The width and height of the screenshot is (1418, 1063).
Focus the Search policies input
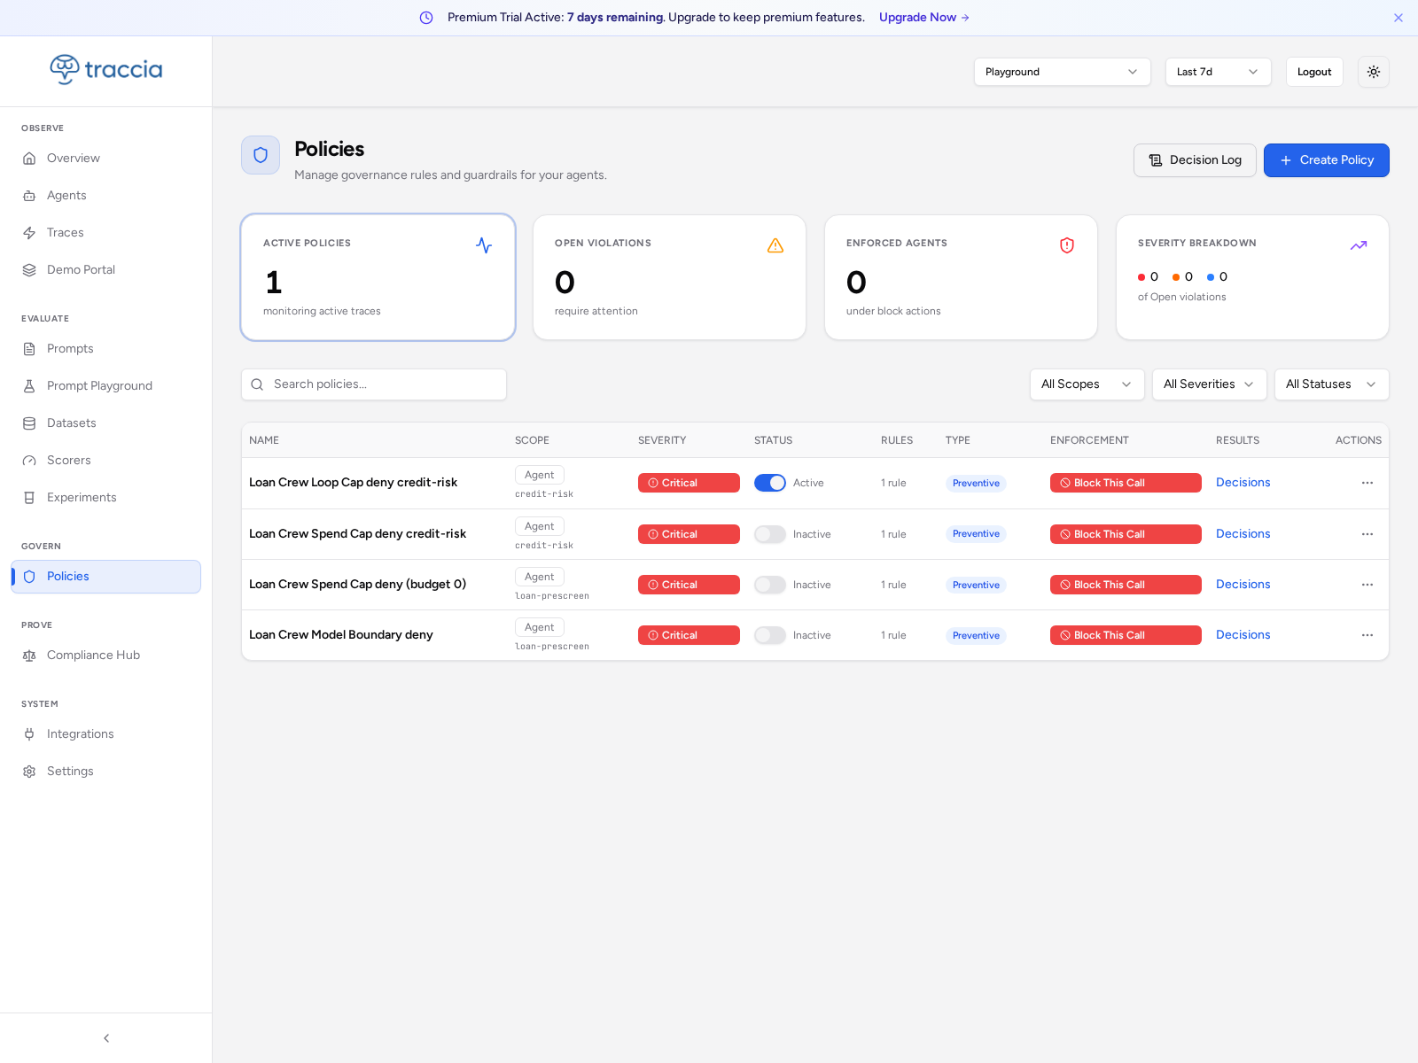click(374, 384)
